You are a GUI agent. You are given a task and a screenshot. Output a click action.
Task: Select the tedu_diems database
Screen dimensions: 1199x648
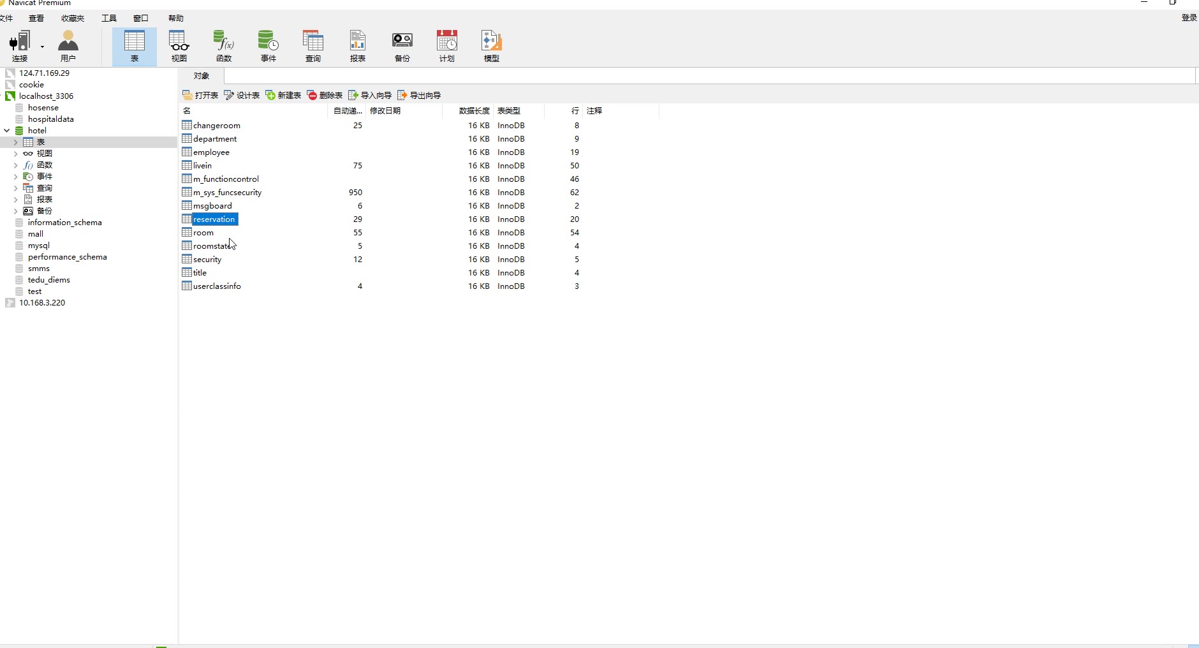(x=48, y=279)
